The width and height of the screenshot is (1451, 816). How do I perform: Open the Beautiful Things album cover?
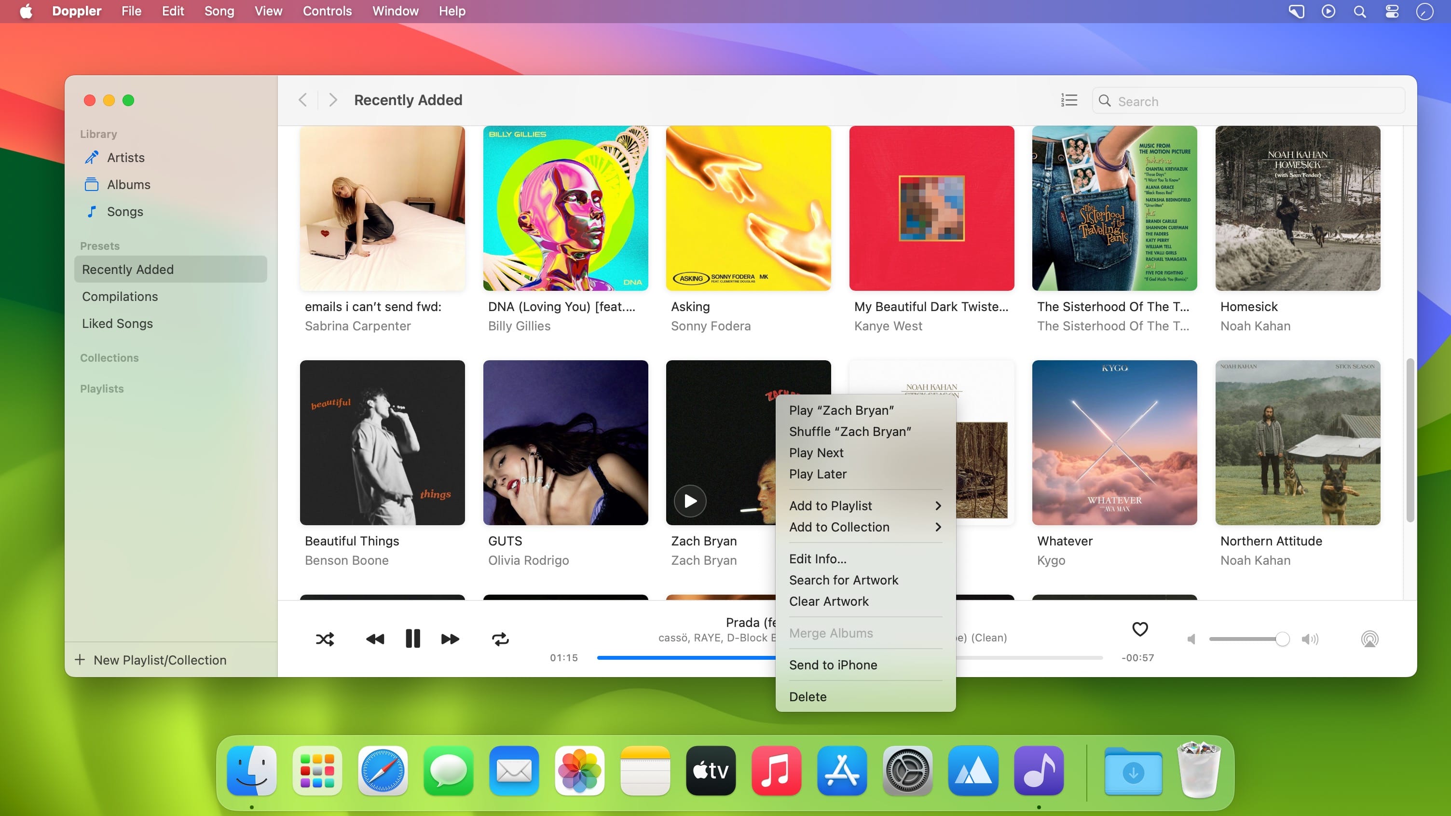[383, 443]
